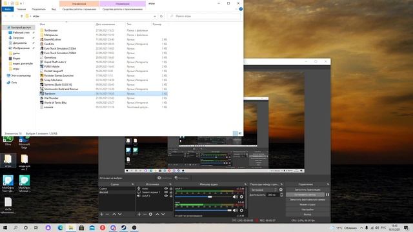Screen dimensions: 413x232
Task: Open Explorer help question mark icon
Action: [241, 9]
